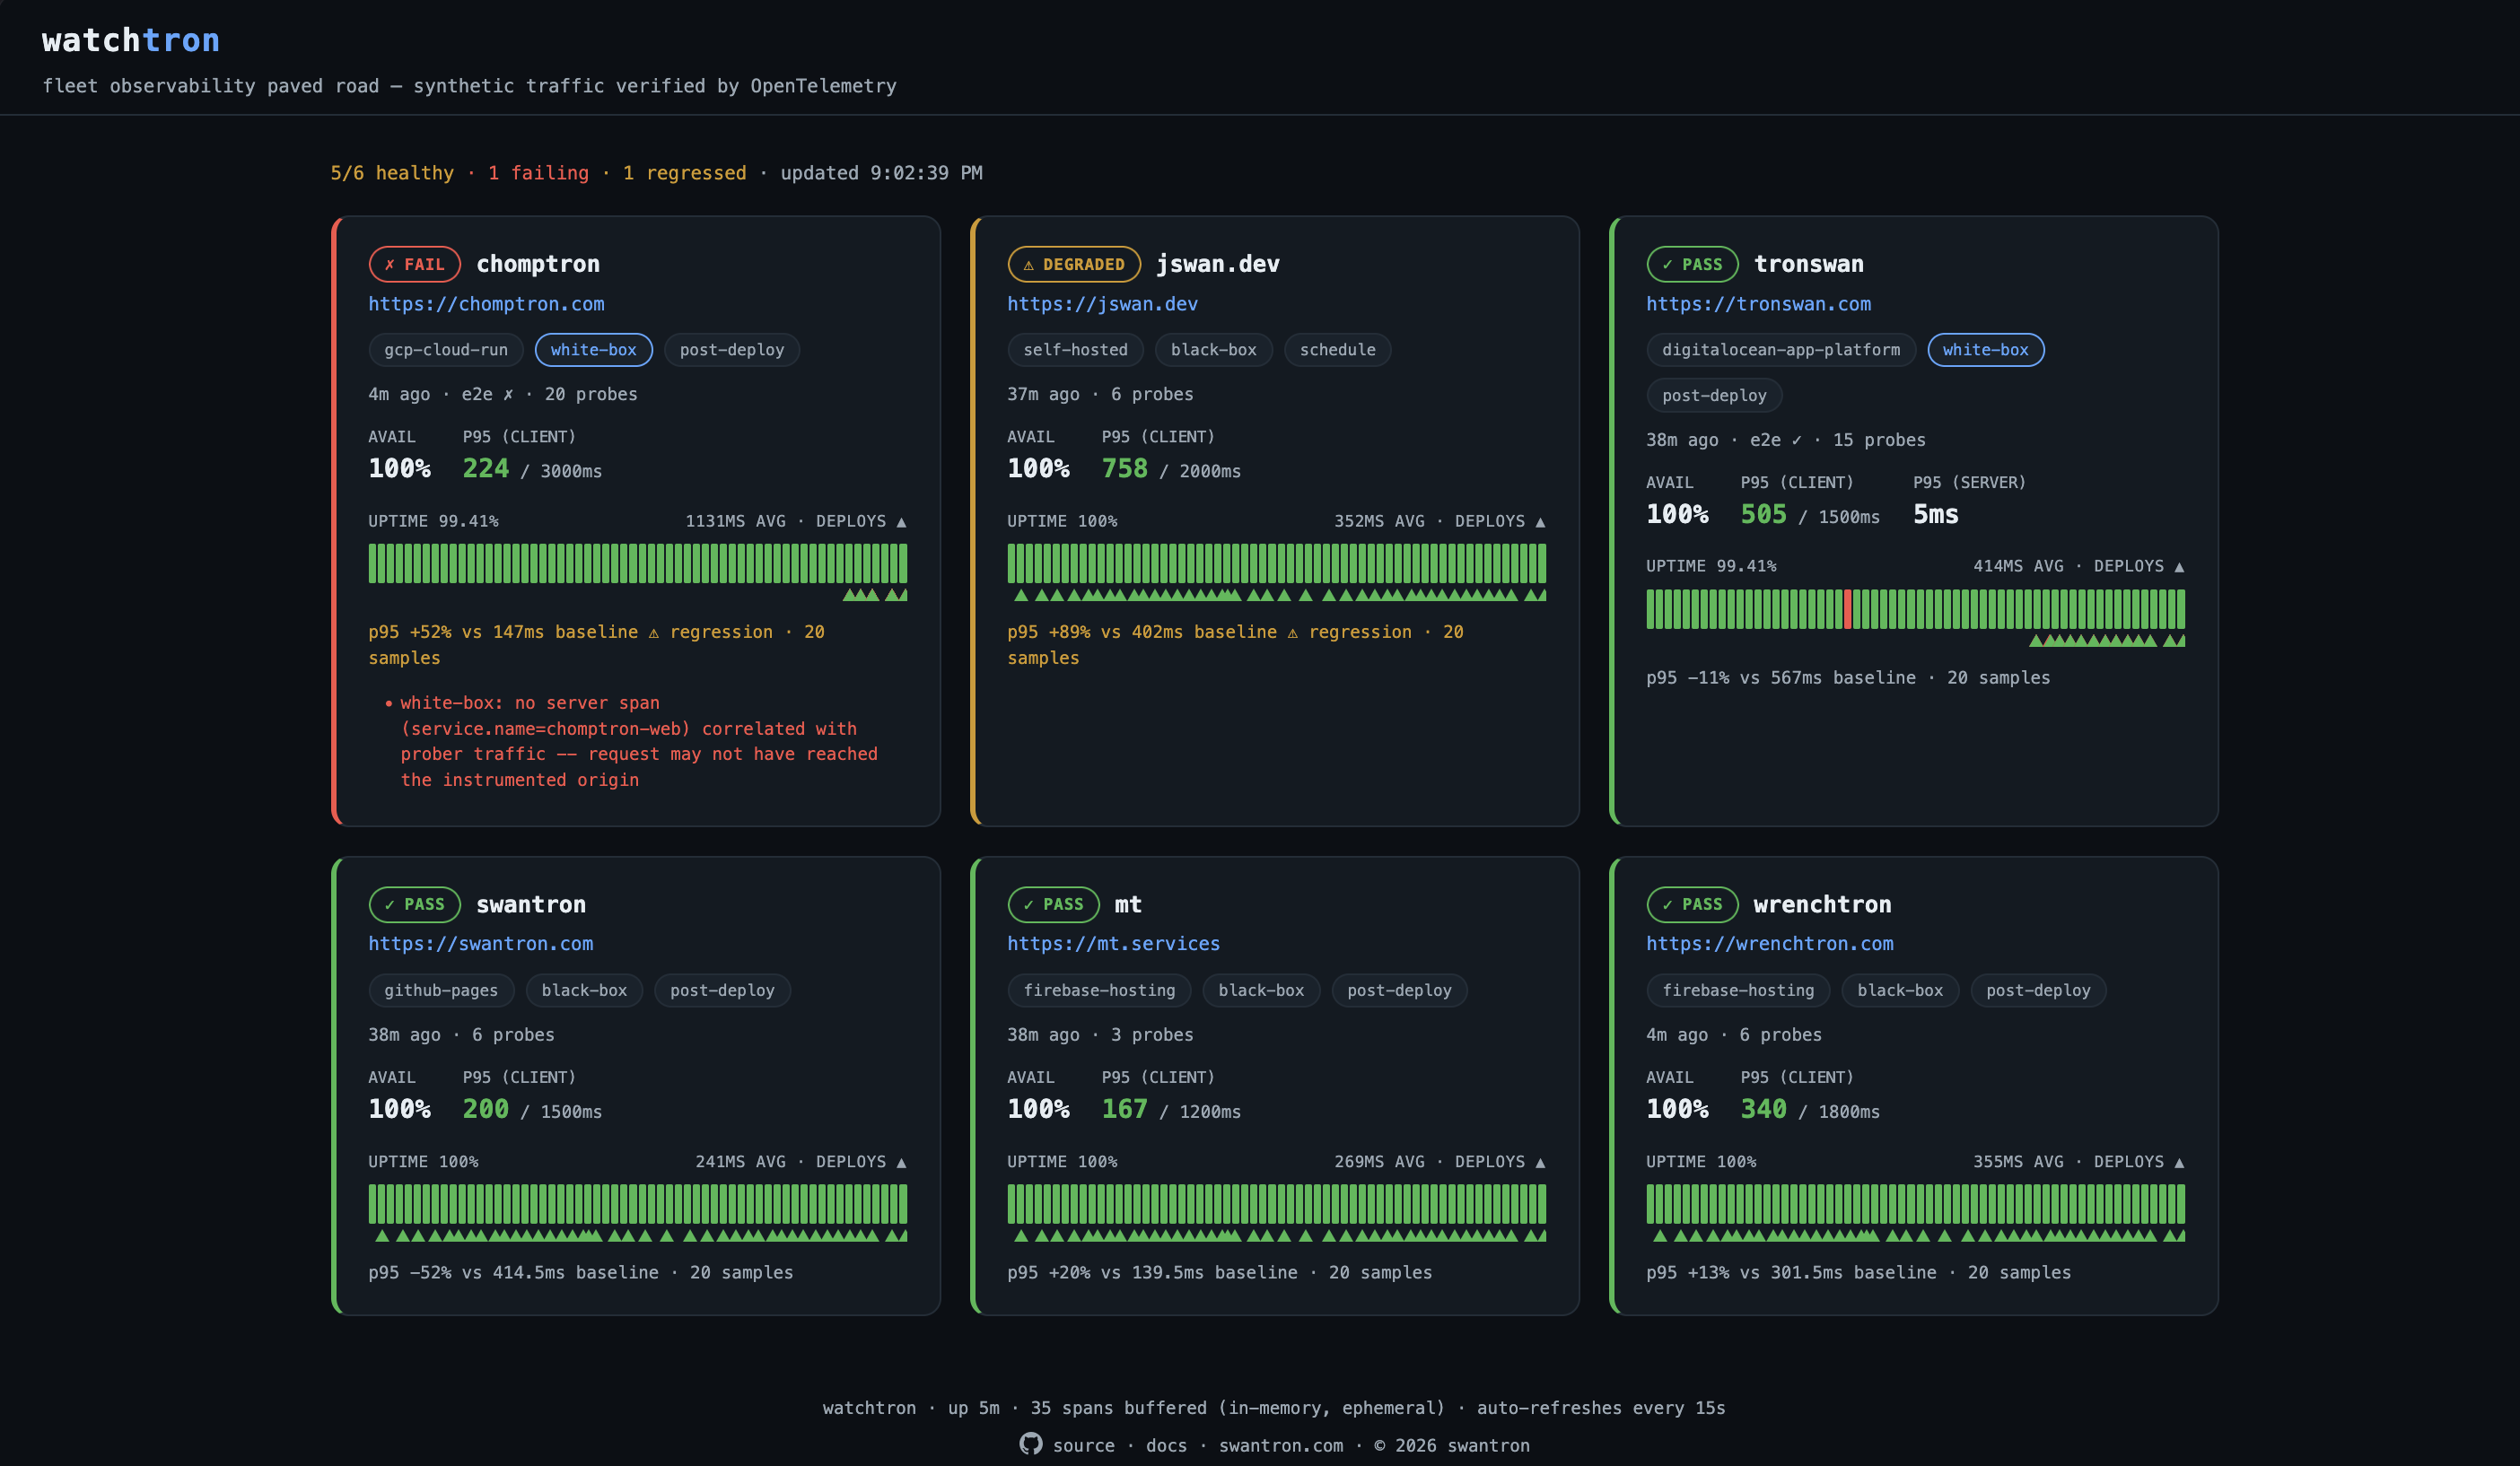Click 'p95 +20% vs 139.5ms baseline' text
Viewport: 2520px width, 1466px height.
(1153, 1272)
